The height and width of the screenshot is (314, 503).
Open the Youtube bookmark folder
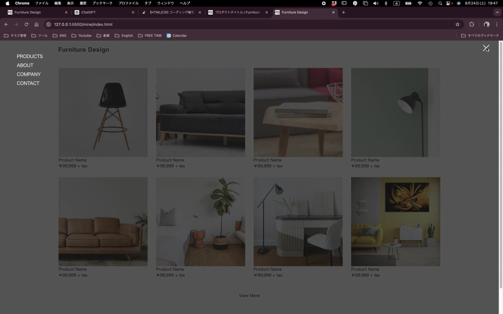(x=81, y=36)
